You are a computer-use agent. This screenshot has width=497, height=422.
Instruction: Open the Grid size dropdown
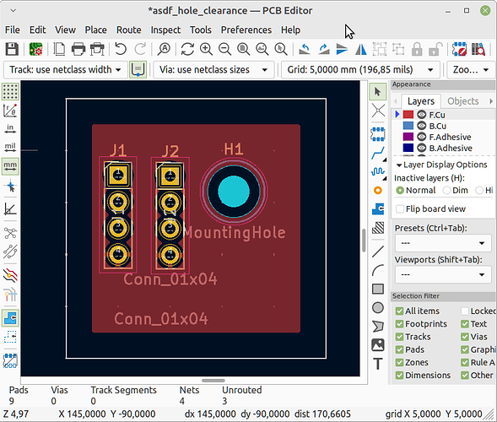click(360, 70)
